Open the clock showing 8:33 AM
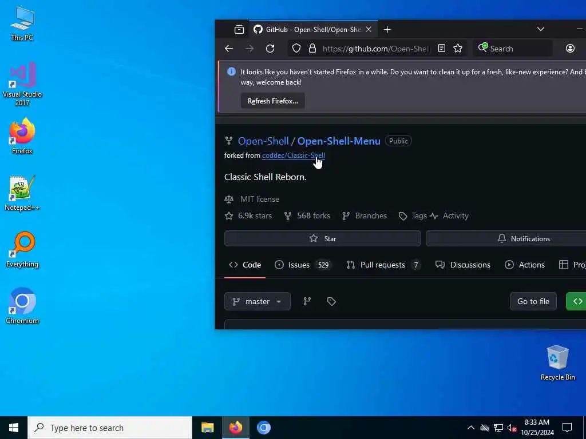 (x=537, y=428)
